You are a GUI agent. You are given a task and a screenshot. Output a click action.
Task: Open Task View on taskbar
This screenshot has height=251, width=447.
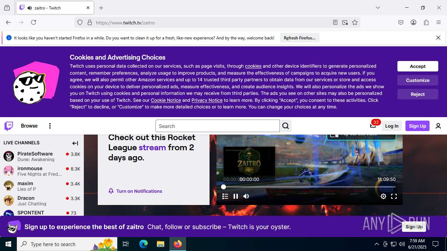(x=126, y=244)
